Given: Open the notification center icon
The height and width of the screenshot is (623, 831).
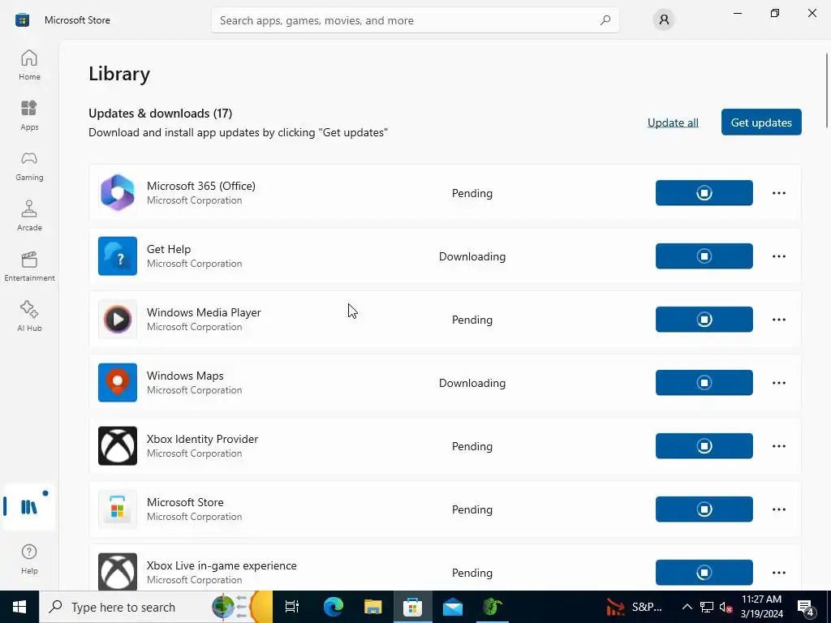Looking at the screenshot, I should pyautogui.click(x=806, y=607).
